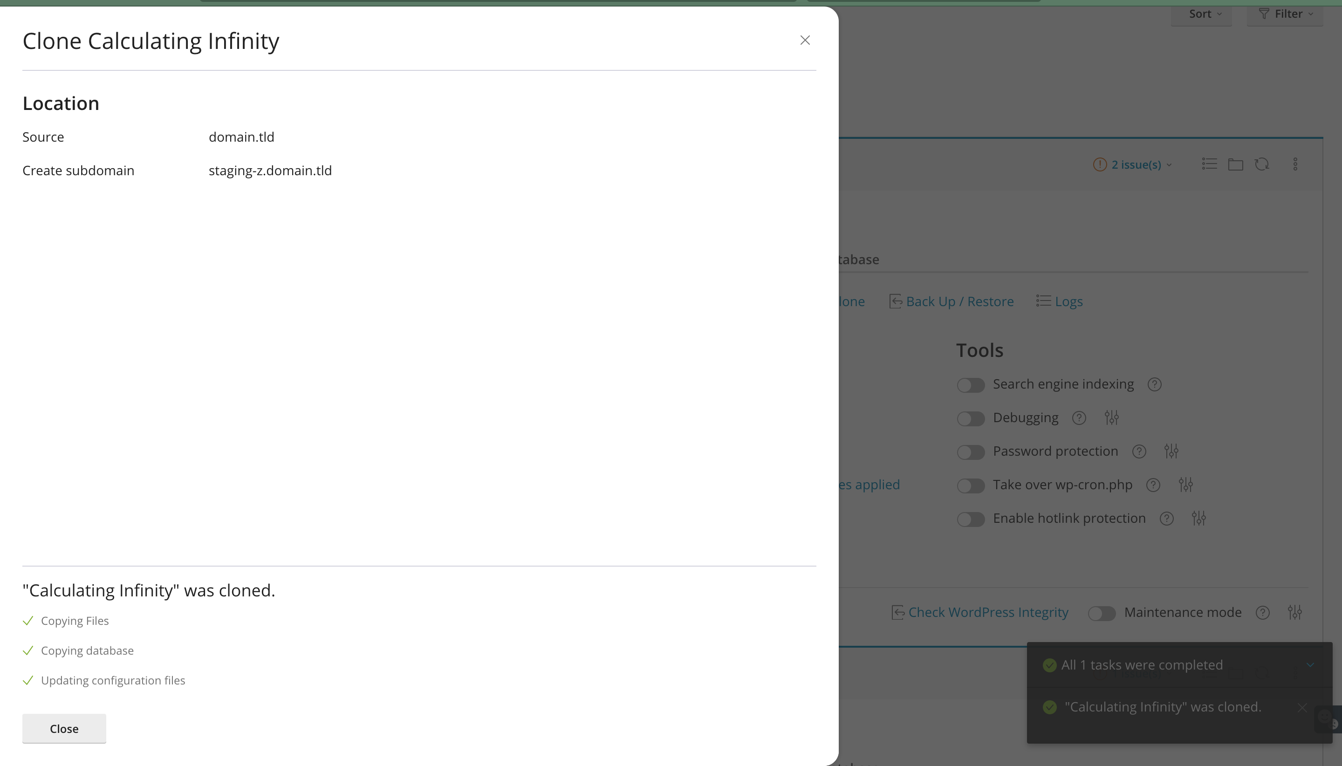The height and width of the screenshot is (766, 1342).
Task: Click the list view icon next to issues
Action: click(1209, 164)
